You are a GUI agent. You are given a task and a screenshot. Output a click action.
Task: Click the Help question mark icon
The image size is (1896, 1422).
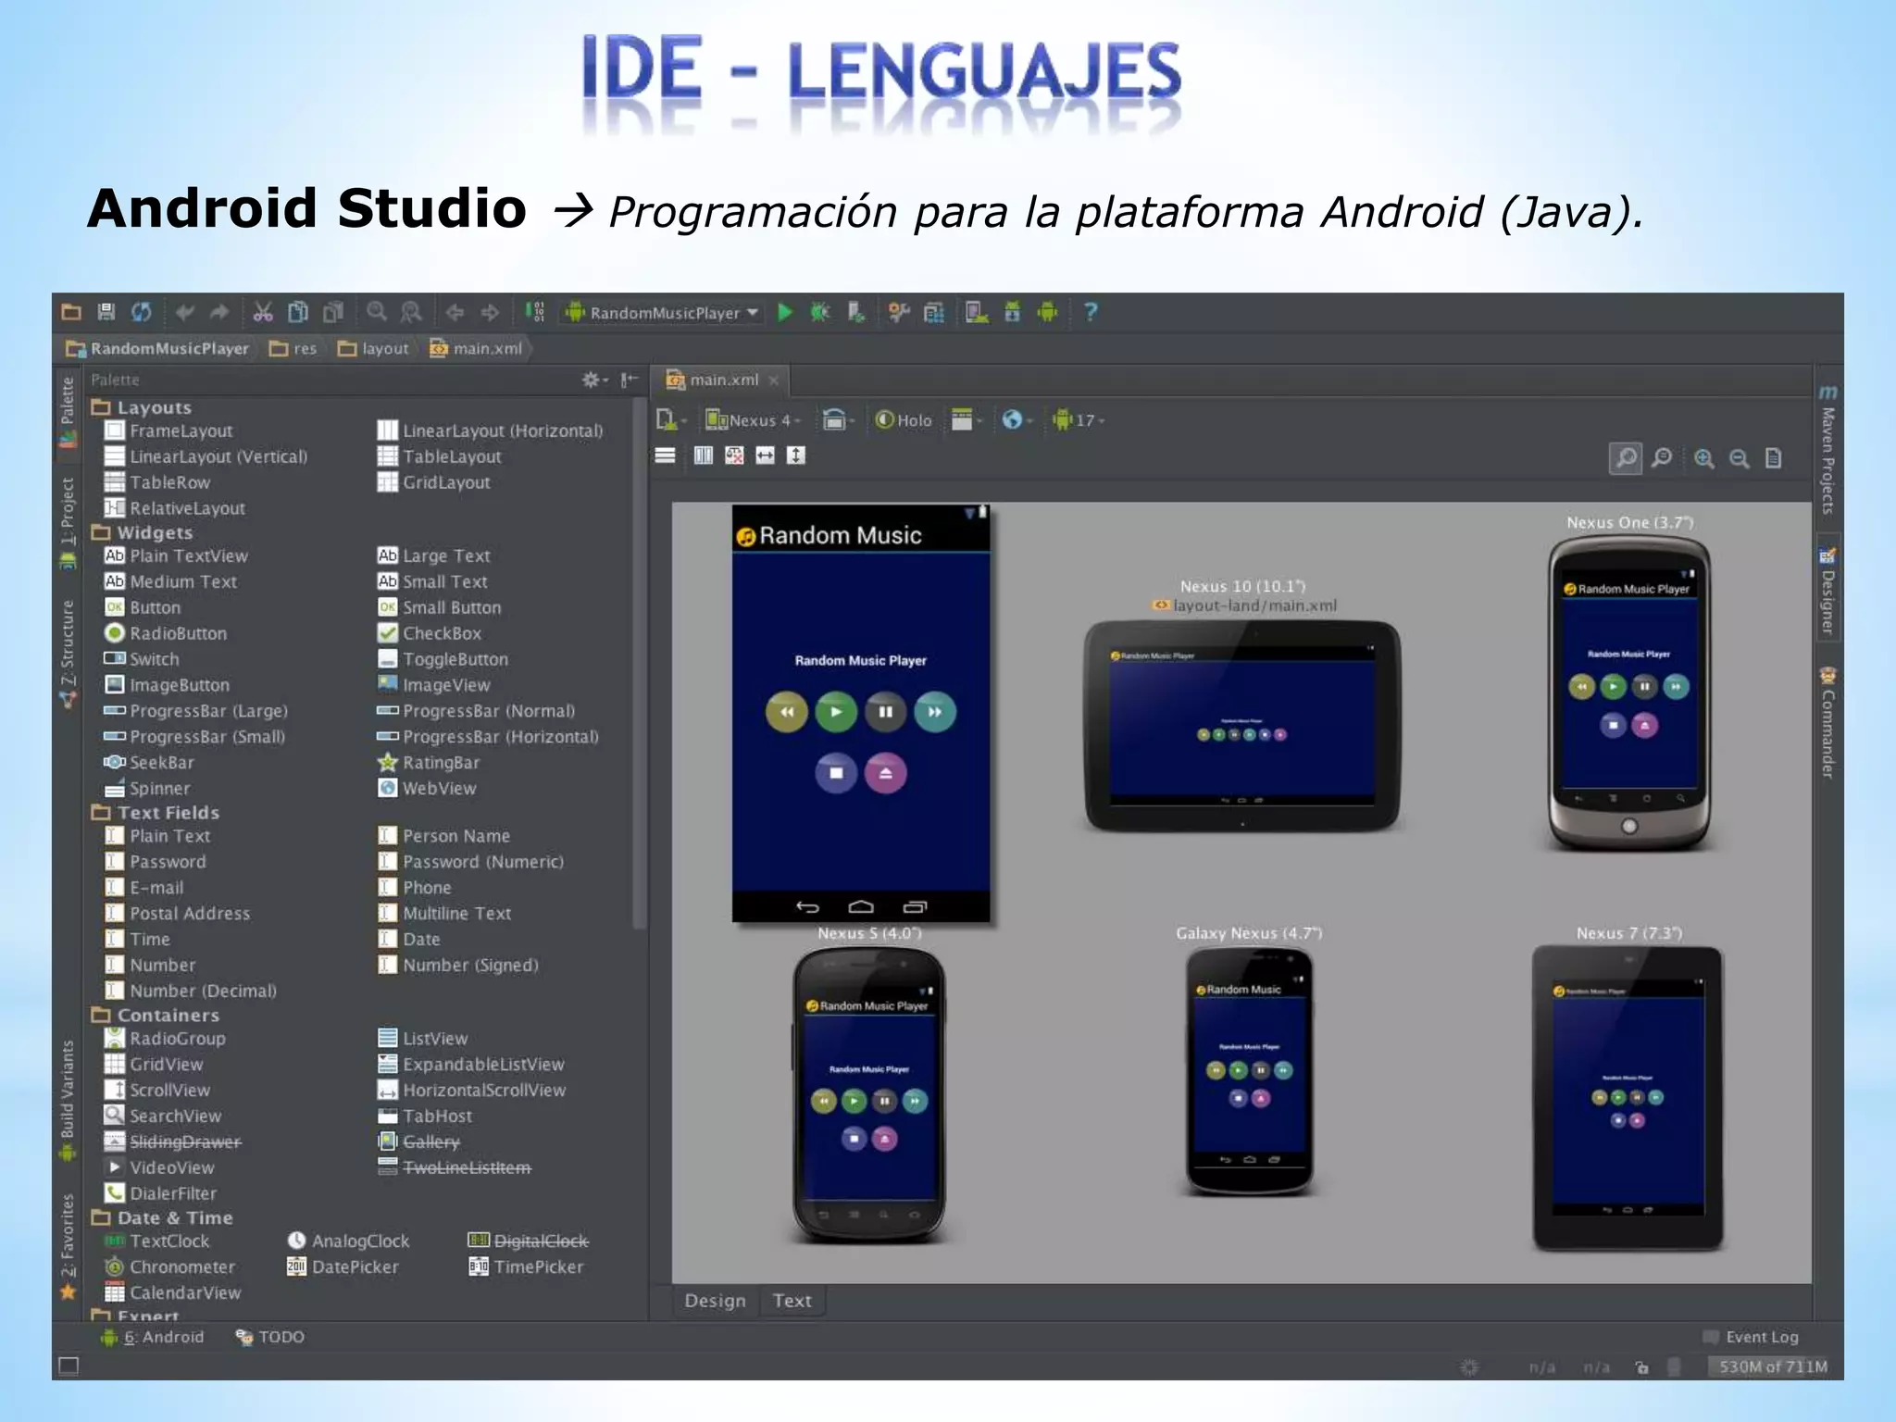pos(1091,312)
